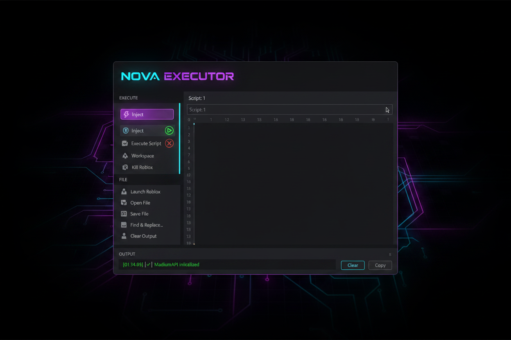Click the pin icon in the Output header

(390, 255)
